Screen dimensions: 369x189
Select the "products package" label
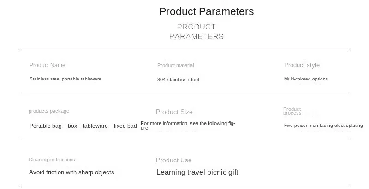click(49, 111)
